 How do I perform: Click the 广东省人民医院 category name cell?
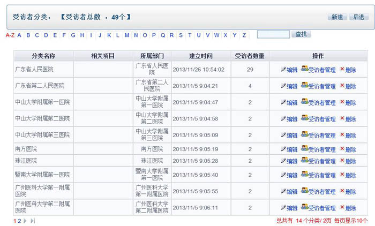click(43, 70)
